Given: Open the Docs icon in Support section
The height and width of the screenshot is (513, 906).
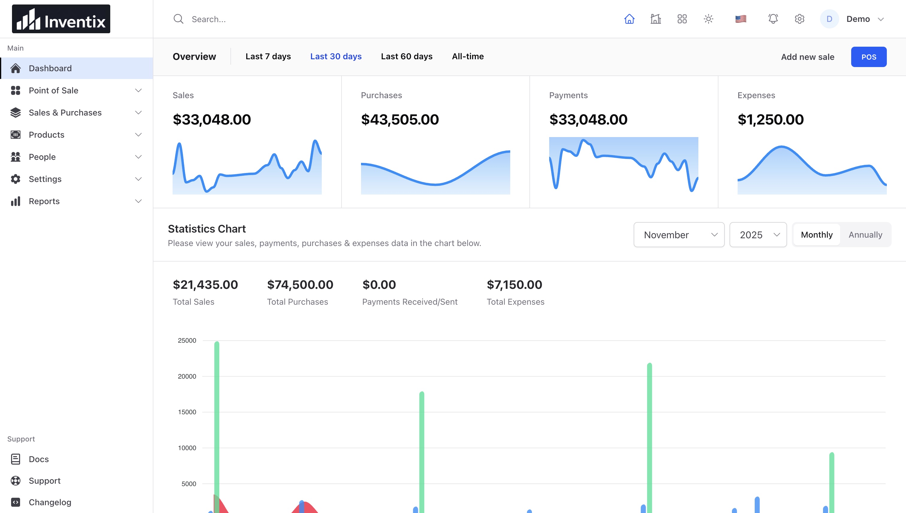Looking at the screenshot, I should tap(16, 459).
